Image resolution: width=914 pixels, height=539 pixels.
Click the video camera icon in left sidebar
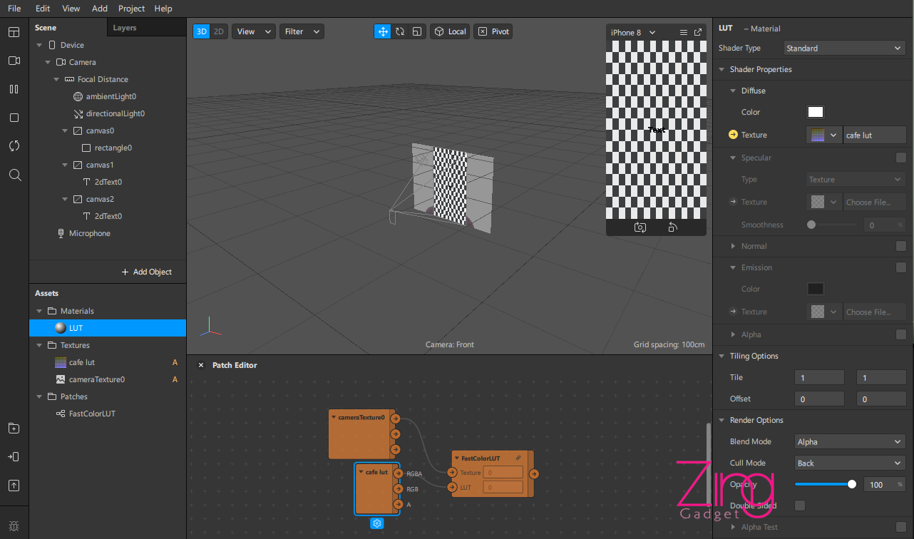pyautogui.click(x=14, y=61)
